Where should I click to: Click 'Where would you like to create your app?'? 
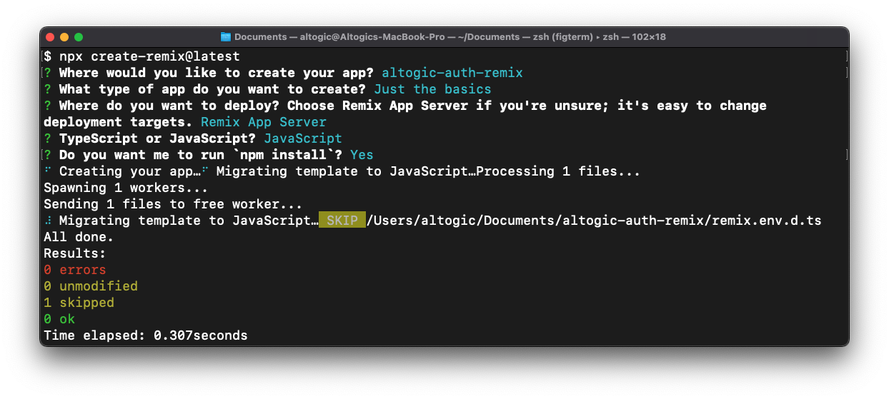tap(217, 72)
